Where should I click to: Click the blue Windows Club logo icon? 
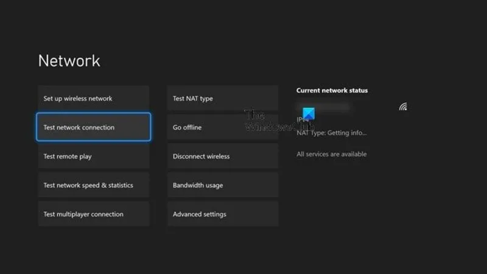click(x=309, y=114)
